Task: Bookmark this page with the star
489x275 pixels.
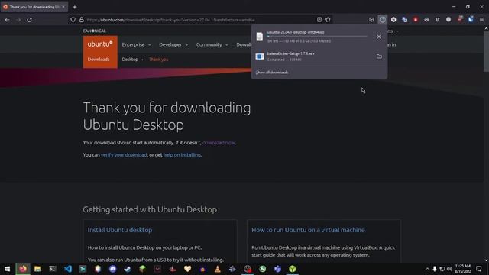Action: click(x=328, y=20)
